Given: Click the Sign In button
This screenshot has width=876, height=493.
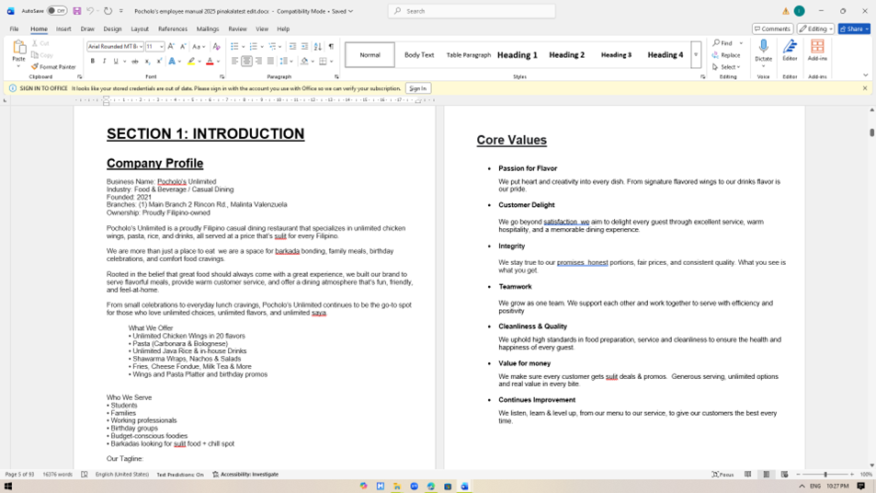Looking at the screenshot, I should [x=418, y=88].
